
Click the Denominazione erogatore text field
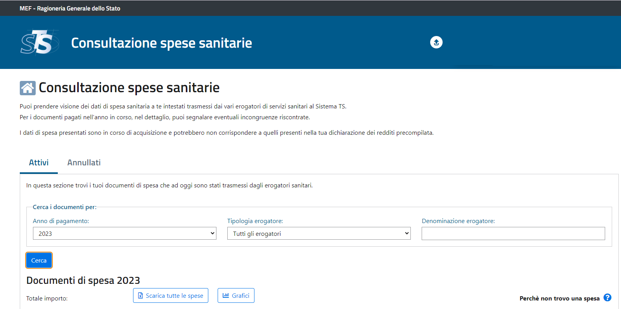pos(513,233)
